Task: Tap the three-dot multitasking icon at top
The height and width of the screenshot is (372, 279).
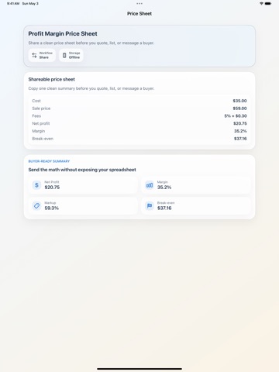Action: pyautogui.click(x=139, y=4)
